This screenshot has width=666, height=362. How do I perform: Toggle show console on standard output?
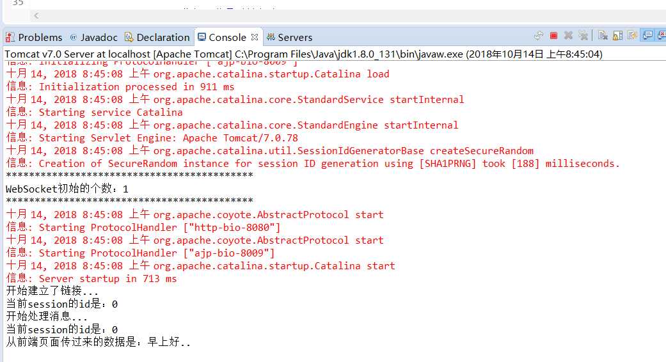pos(647,36)
